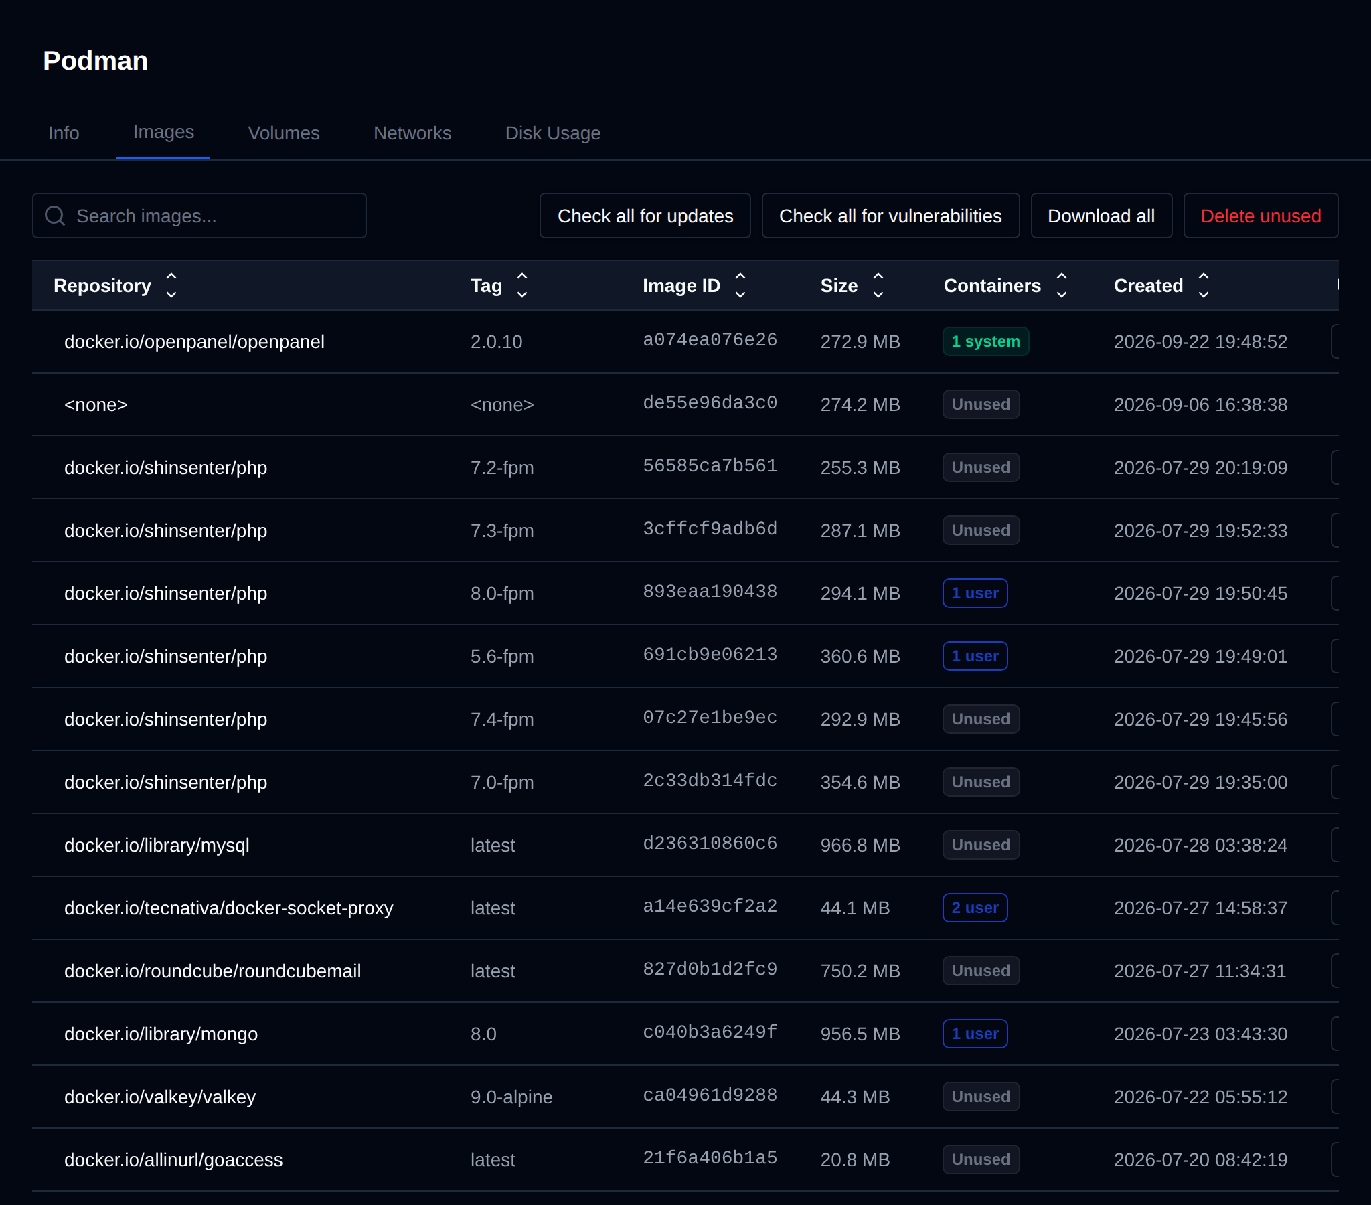The image size is (1371, 1205).
Task: Click the 1 user badge for php 8.0-fpm
Action: pos(975,593)
